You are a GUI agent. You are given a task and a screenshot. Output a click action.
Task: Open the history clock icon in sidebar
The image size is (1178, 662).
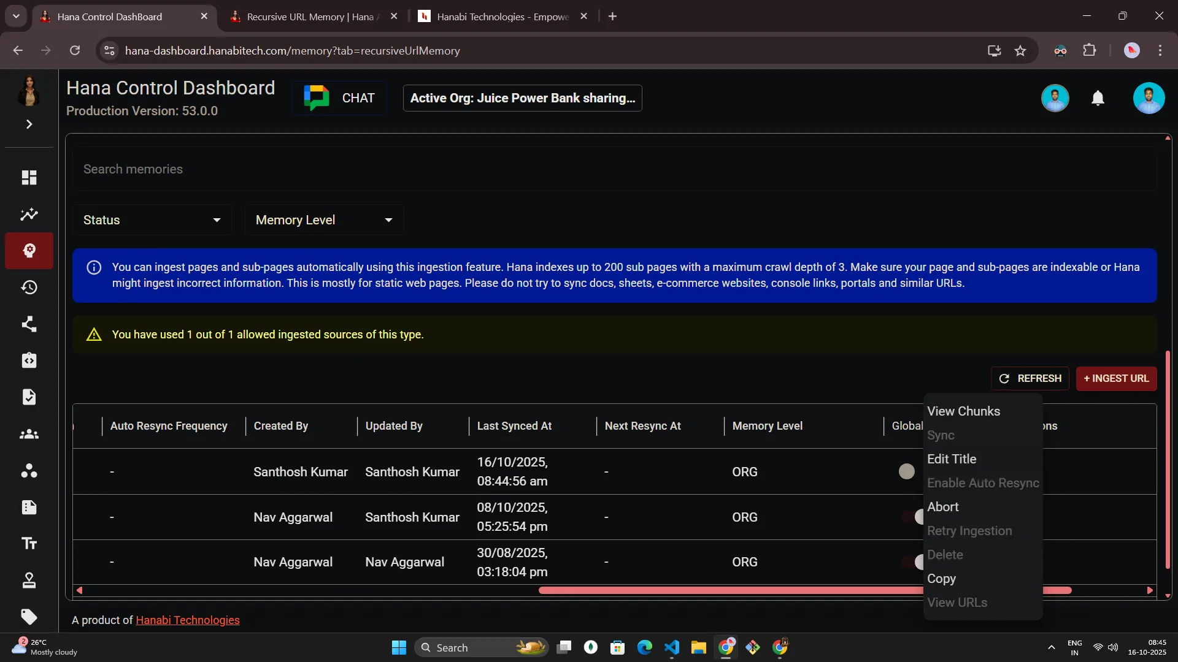29,287
